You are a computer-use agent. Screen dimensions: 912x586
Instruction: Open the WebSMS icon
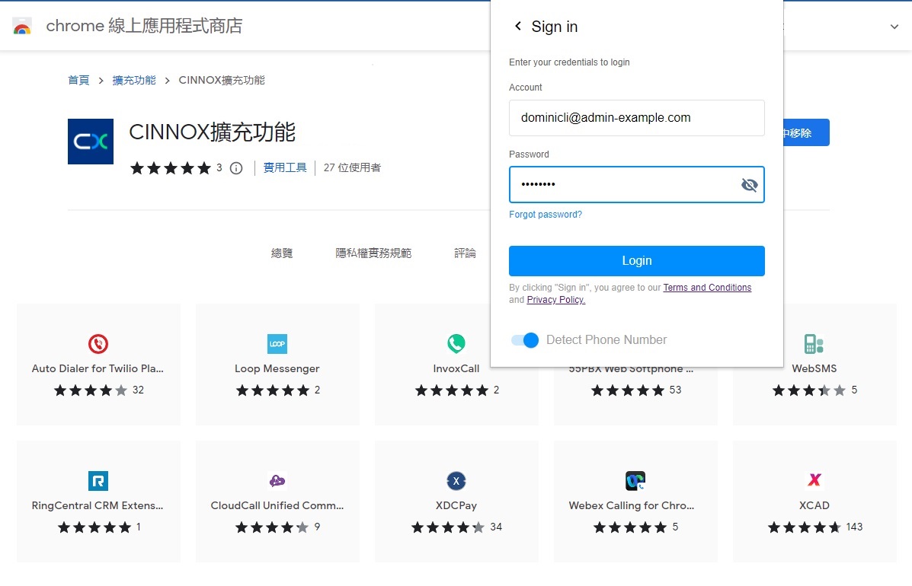814,344
